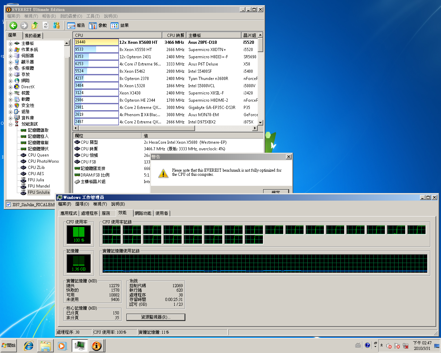Select the DirectX tree node
This screenshot has width=441, height=353.
(x=28, y=87)
